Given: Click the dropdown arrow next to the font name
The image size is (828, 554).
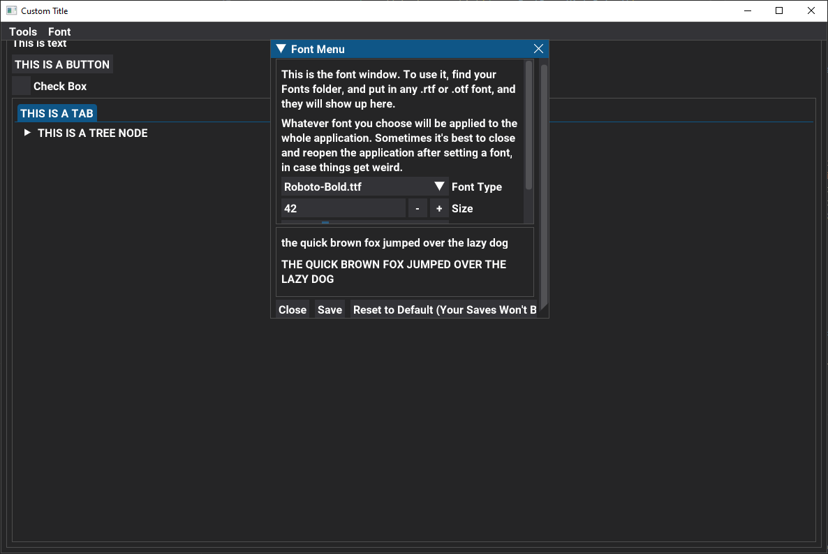Looking at the screenshot, I should coord(440,187).
